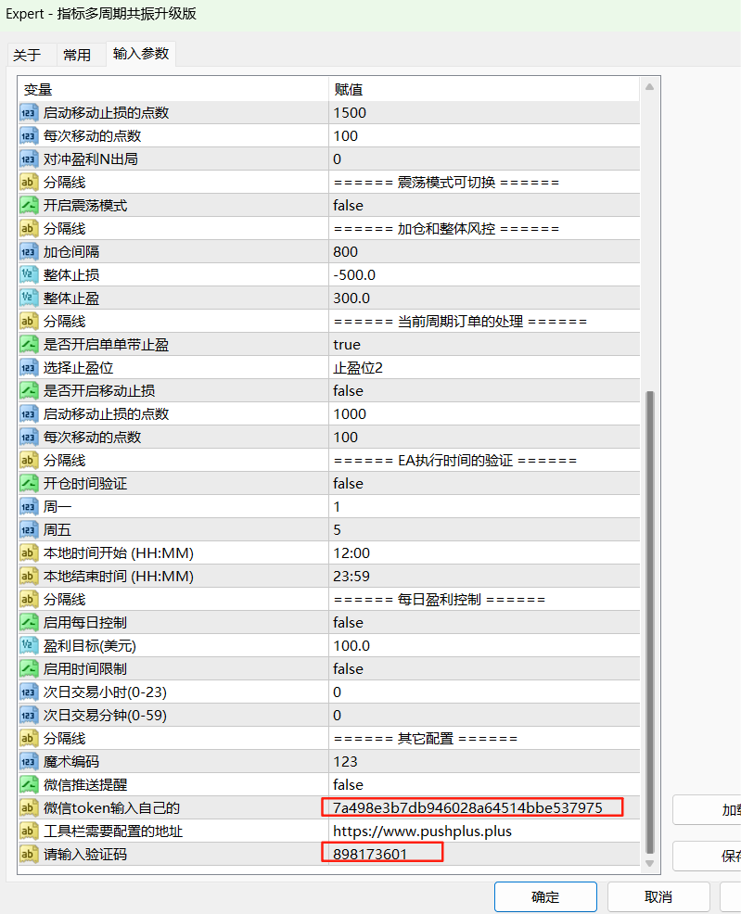Edit the 周一 value 1
The height and width of the screenshot is (914, 741).
484,506
